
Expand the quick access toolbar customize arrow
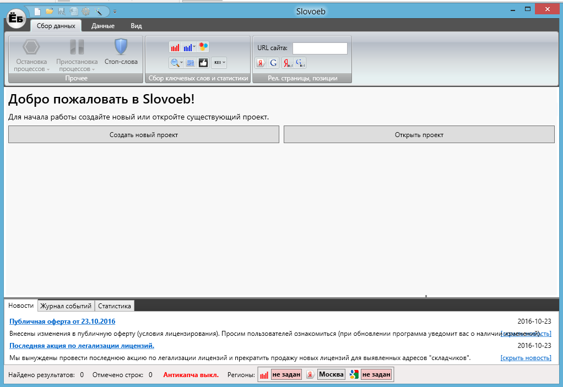click(115, 12)
